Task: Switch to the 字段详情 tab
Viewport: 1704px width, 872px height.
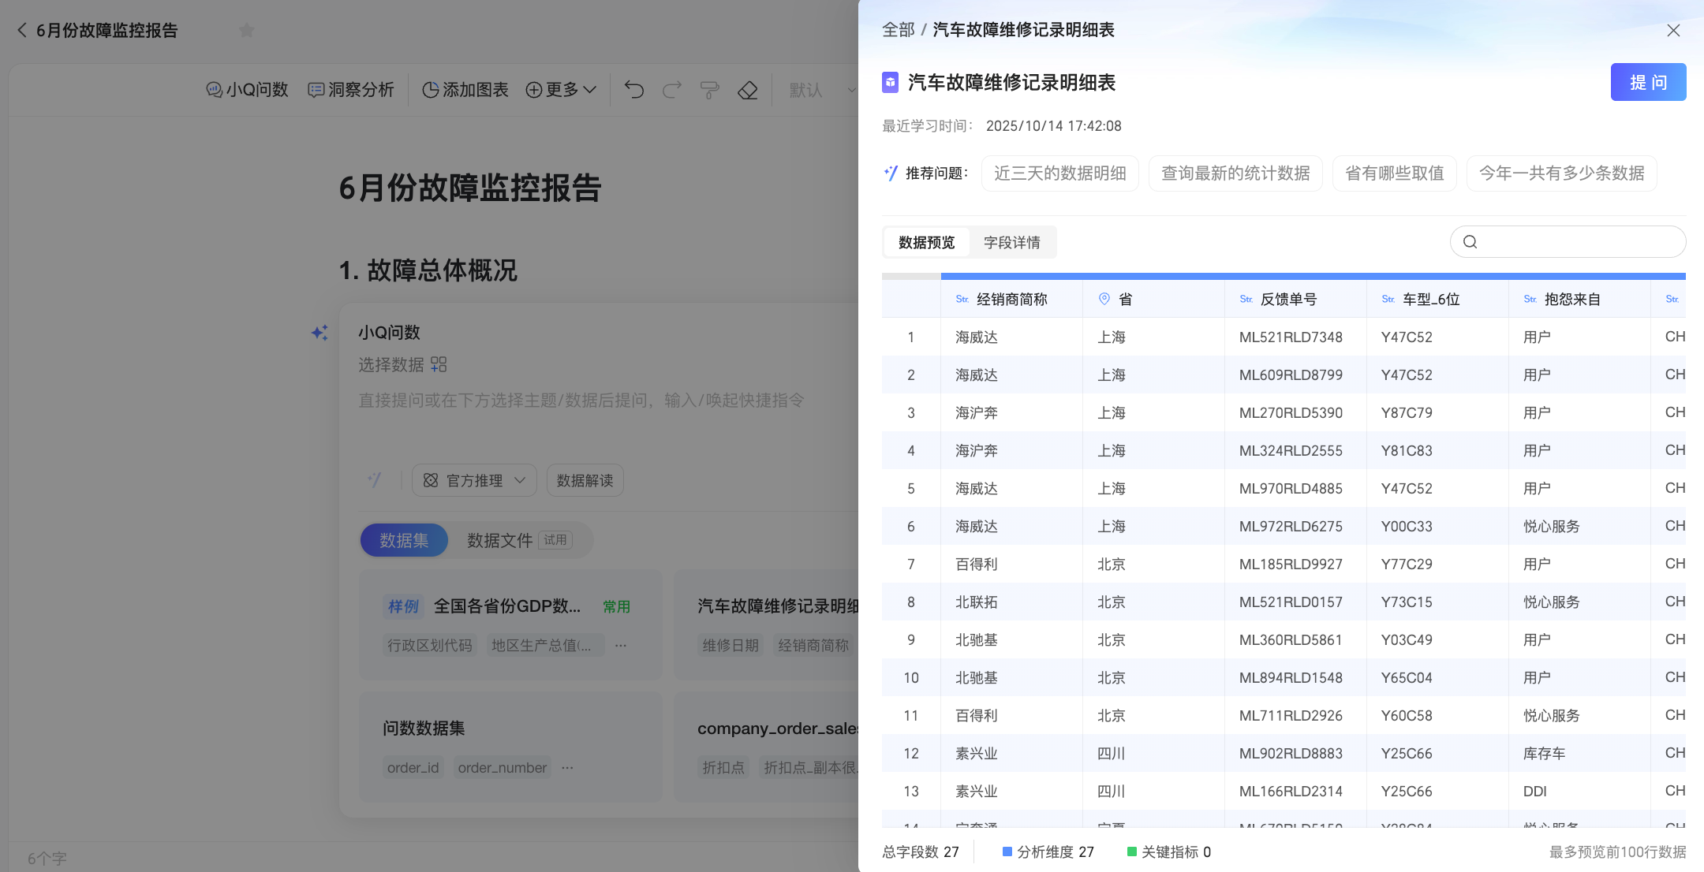Action: (1011, 242)
